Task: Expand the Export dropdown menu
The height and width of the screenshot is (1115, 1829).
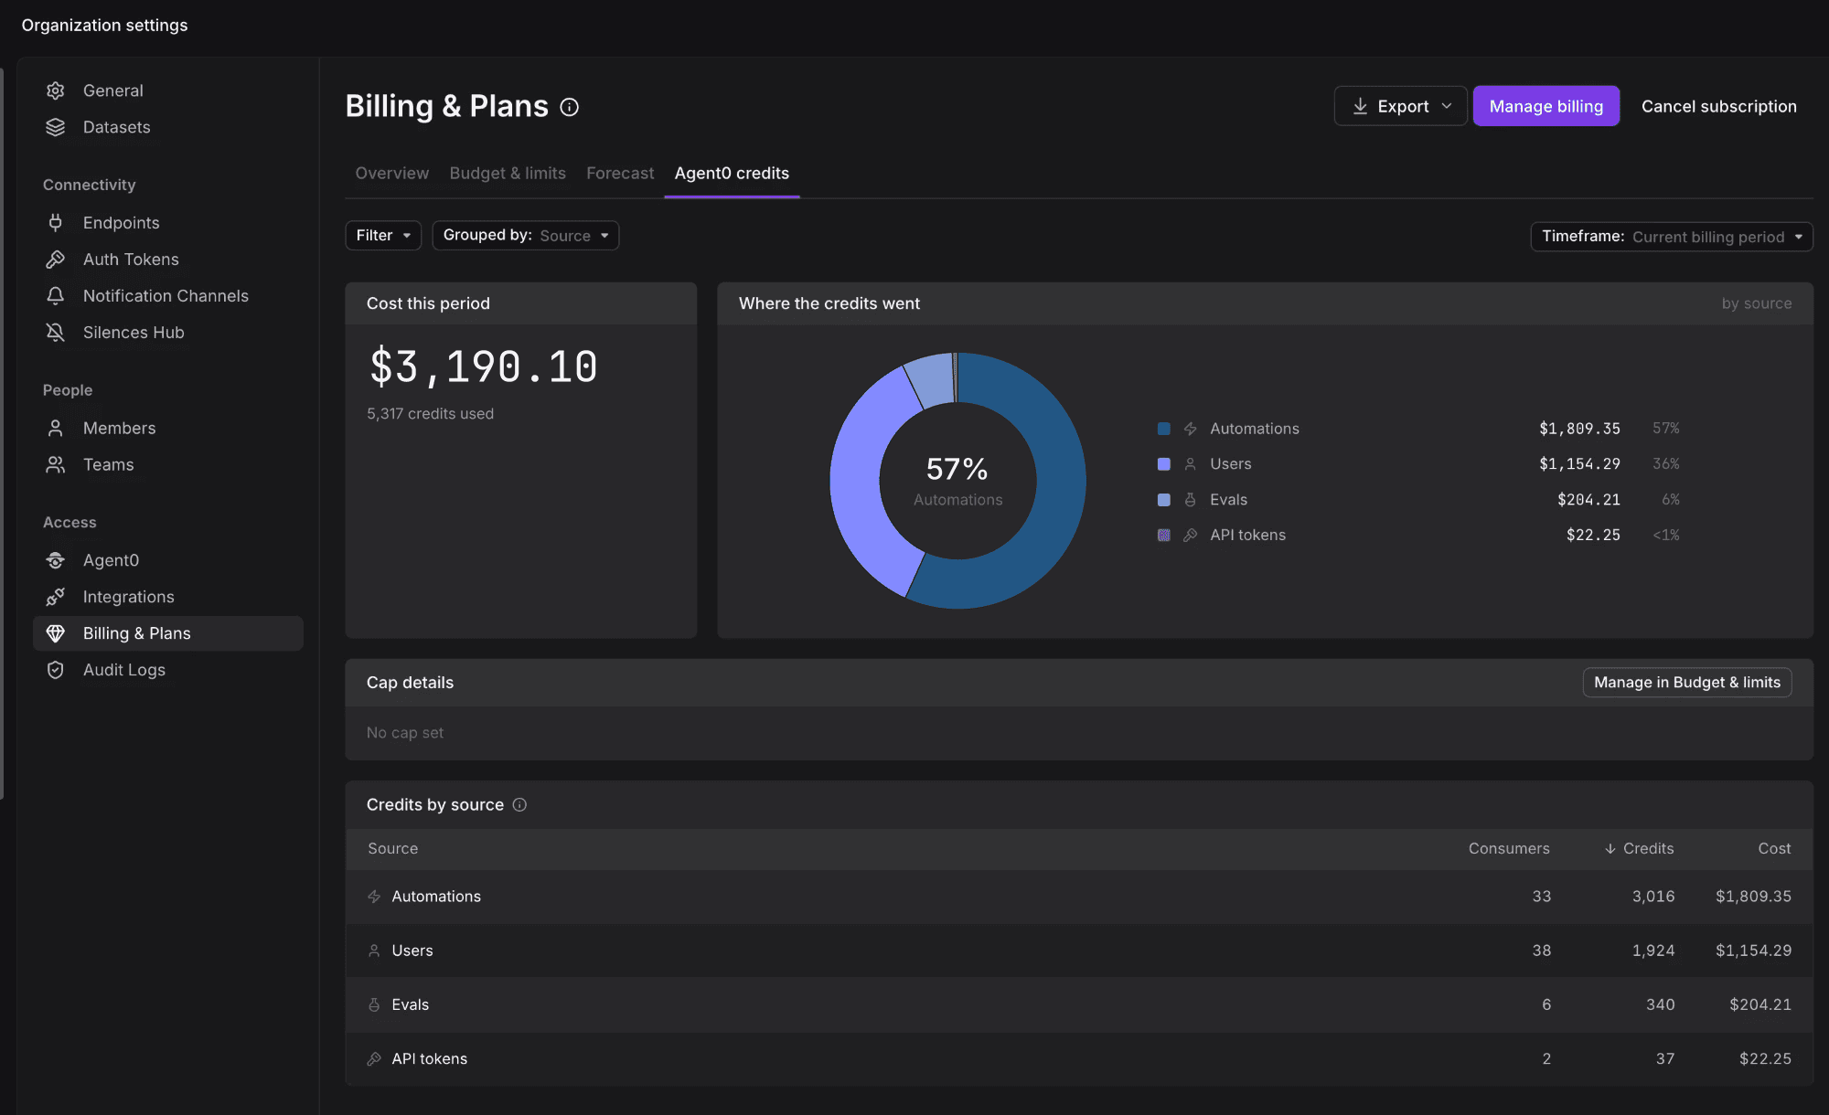Action: click(1401, 106)
